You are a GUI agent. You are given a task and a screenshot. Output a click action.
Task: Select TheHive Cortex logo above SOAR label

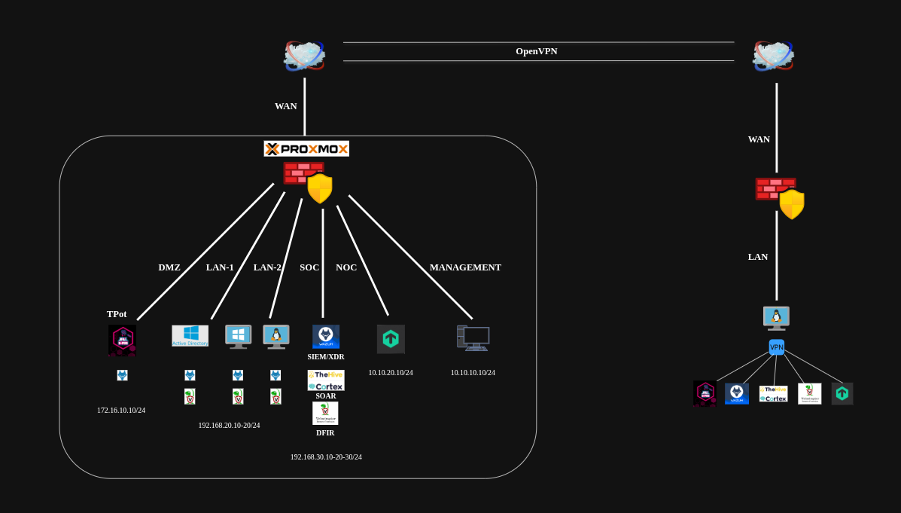(x=326, y=380)
